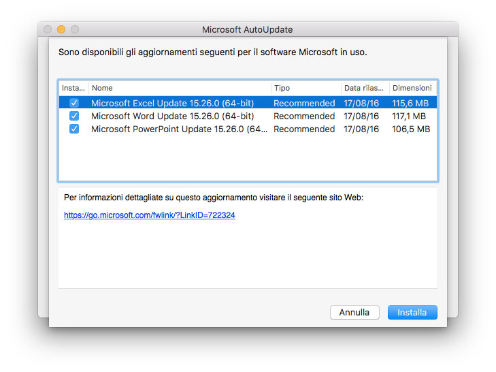Screen dimensions: 496x372
Task: Open the go.microsoft.com fwlink hyperlink
Action: point(150,215)
